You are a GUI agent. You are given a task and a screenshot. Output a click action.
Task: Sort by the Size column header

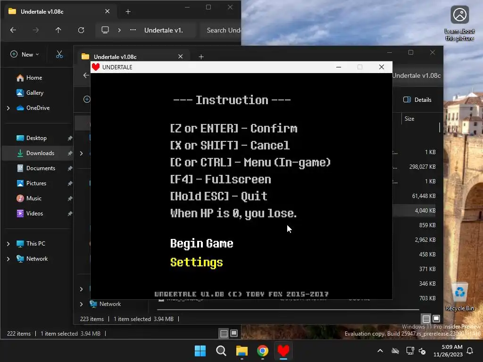coord(409,118)
